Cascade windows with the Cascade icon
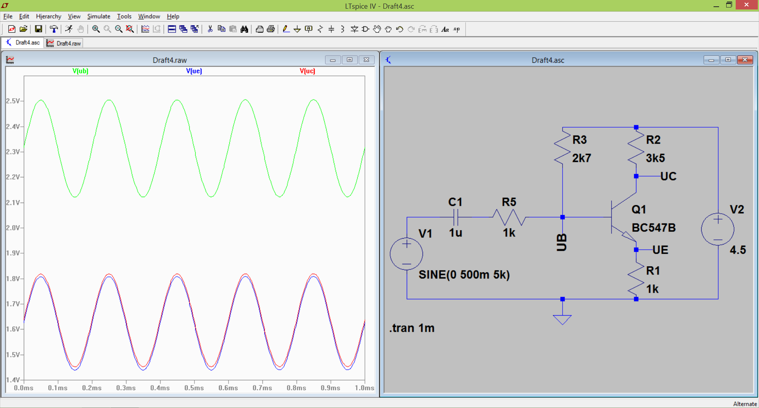 click(x=183, y=29)
